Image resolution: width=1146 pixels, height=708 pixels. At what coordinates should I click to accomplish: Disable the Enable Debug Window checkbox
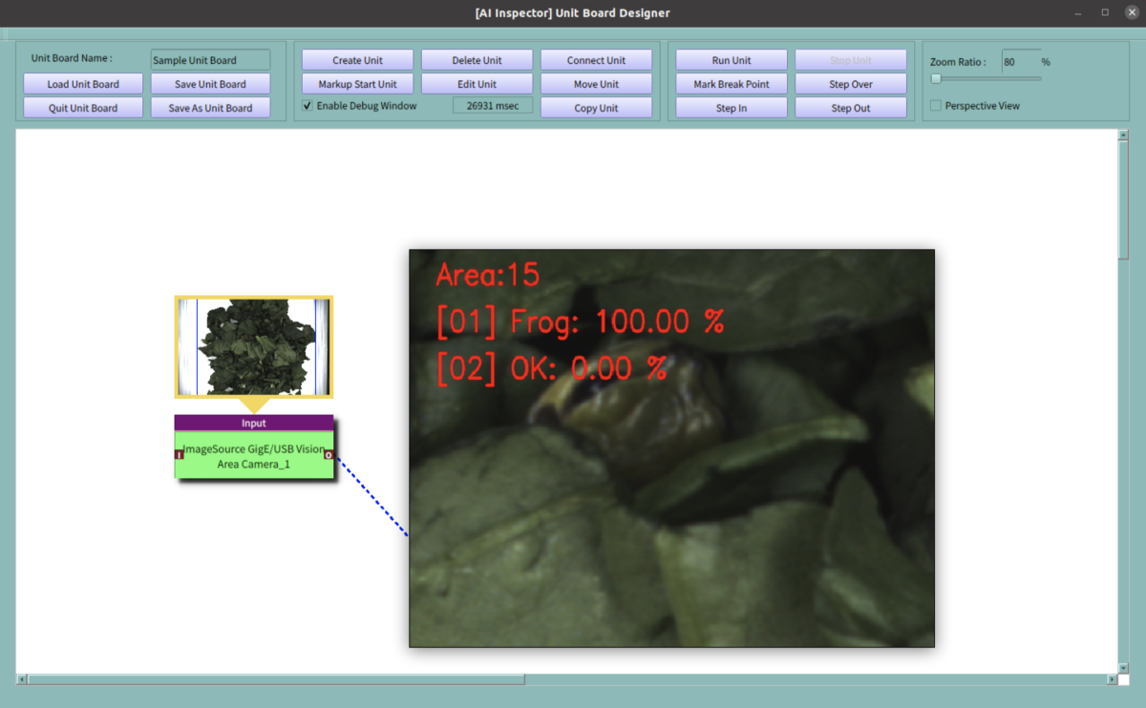308,106
